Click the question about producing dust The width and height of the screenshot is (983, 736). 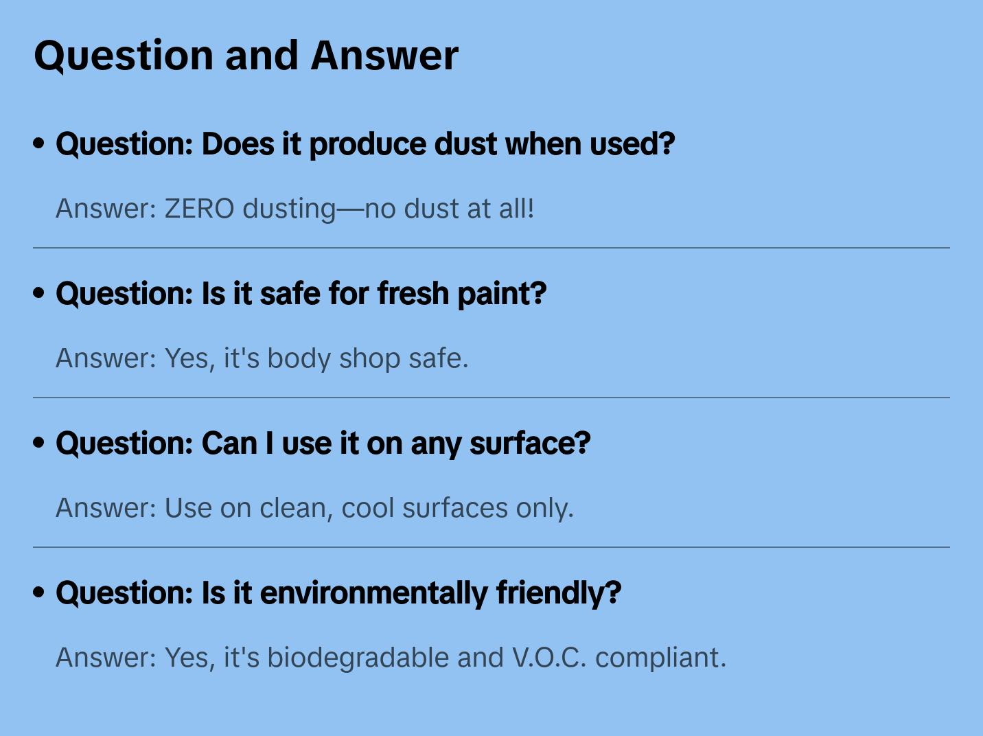tap(365, 144)
